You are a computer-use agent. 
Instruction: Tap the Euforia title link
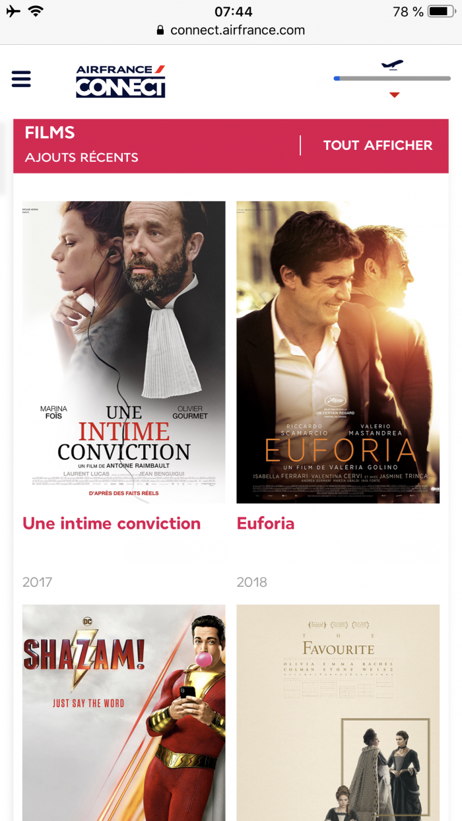click(x=265, y=523)
